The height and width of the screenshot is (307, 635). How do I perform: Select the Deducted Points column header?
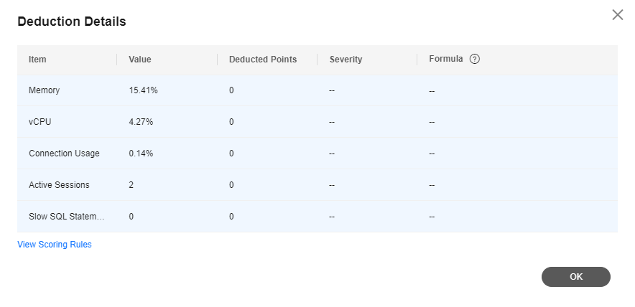click(x=263, y=60)
